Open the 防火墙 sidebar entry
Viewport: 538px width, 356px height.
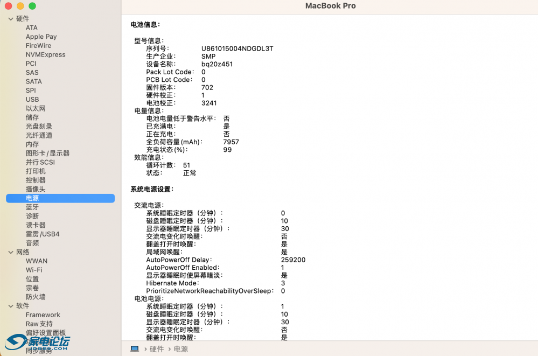point(36,297)
